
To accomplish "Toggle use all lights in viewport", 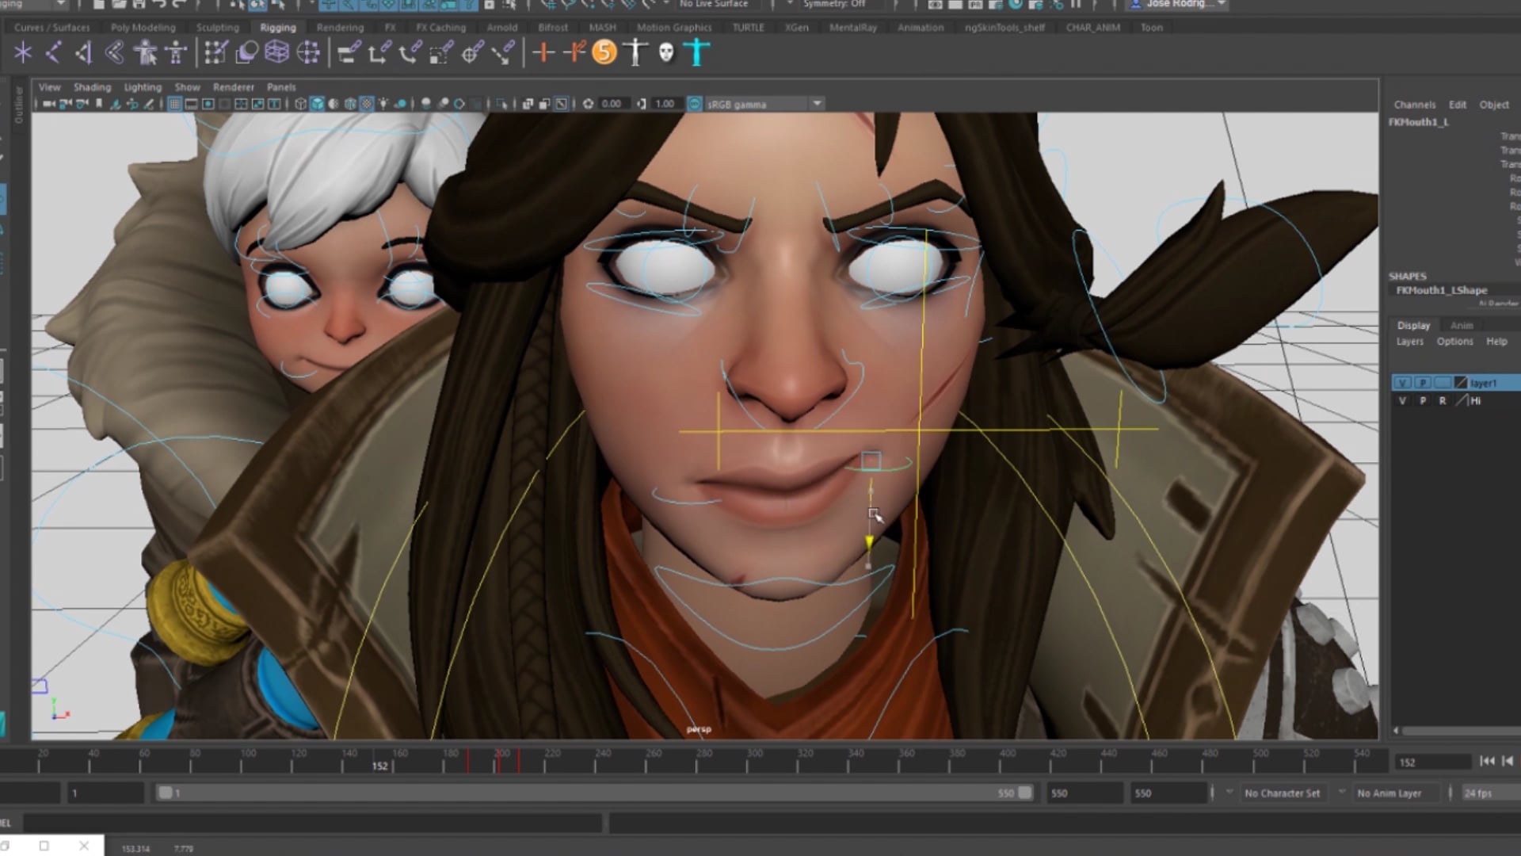I will pos(383,104).
